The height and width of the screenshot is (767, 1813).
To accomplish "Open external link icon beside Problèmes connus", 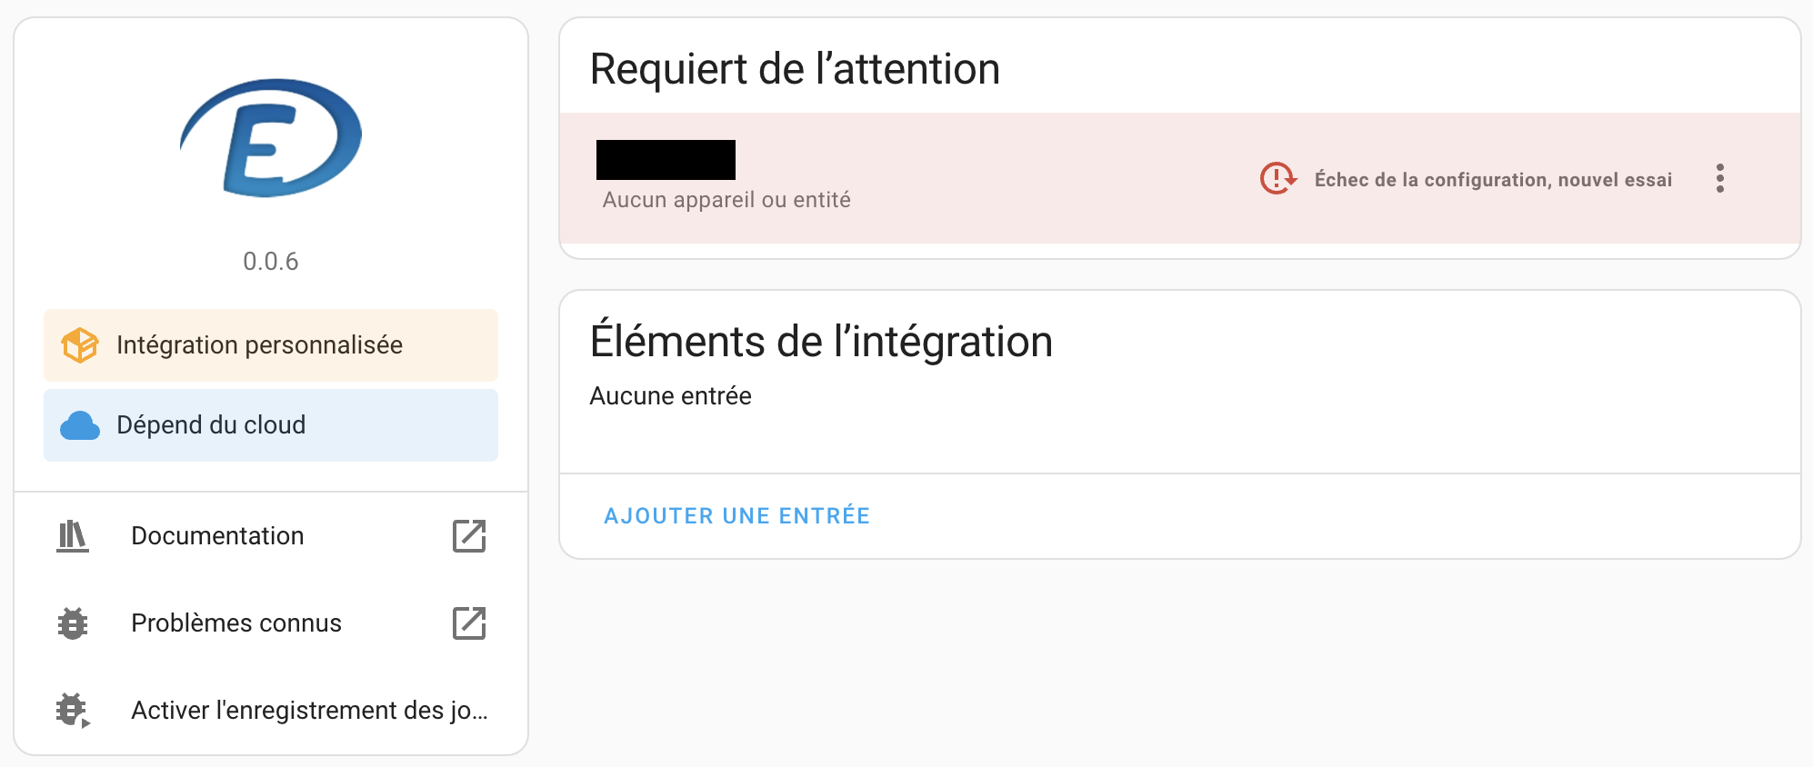I will (x=469, y=623).
